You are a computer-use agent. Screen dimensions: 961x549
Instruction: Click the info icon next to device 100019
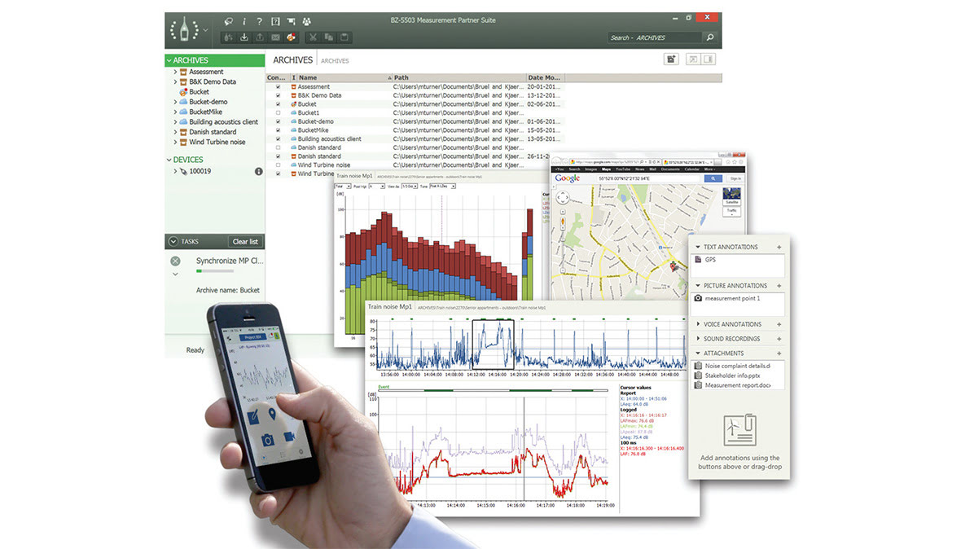pyautogui.click(x=259, y=171)
